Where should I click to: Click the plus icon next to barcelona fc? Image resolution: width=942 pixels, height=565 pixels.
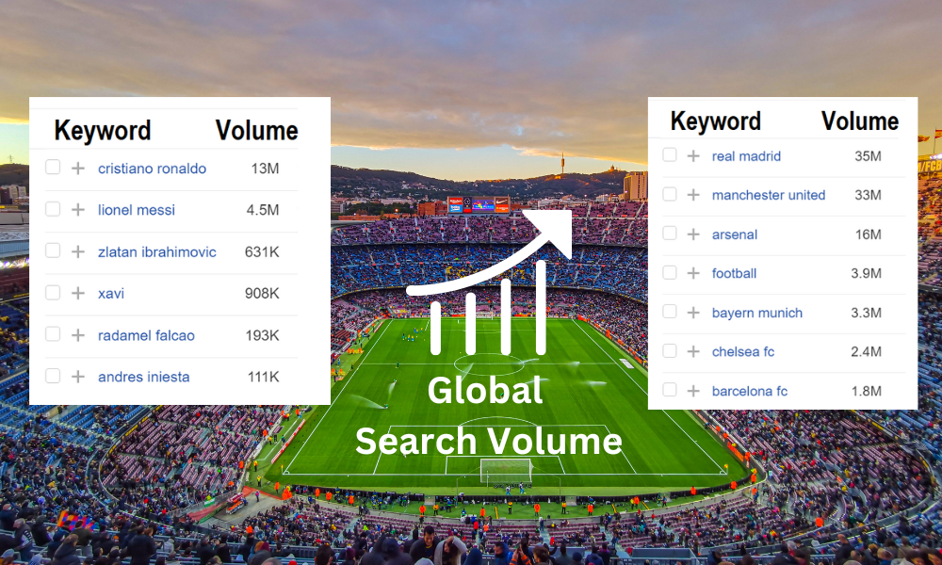(693, 391)
